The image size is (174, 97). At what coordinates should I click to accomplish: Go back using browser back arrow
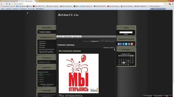(2, 4)
